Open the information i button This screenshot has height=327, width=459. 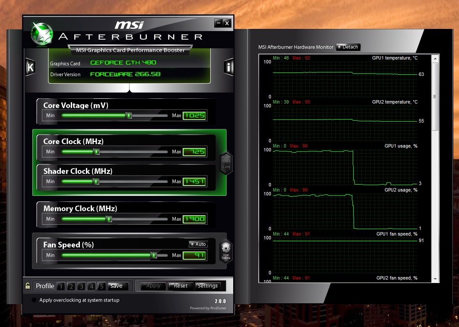228,67
